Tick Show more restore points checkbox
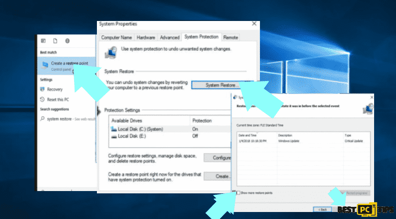 point(238,193)
